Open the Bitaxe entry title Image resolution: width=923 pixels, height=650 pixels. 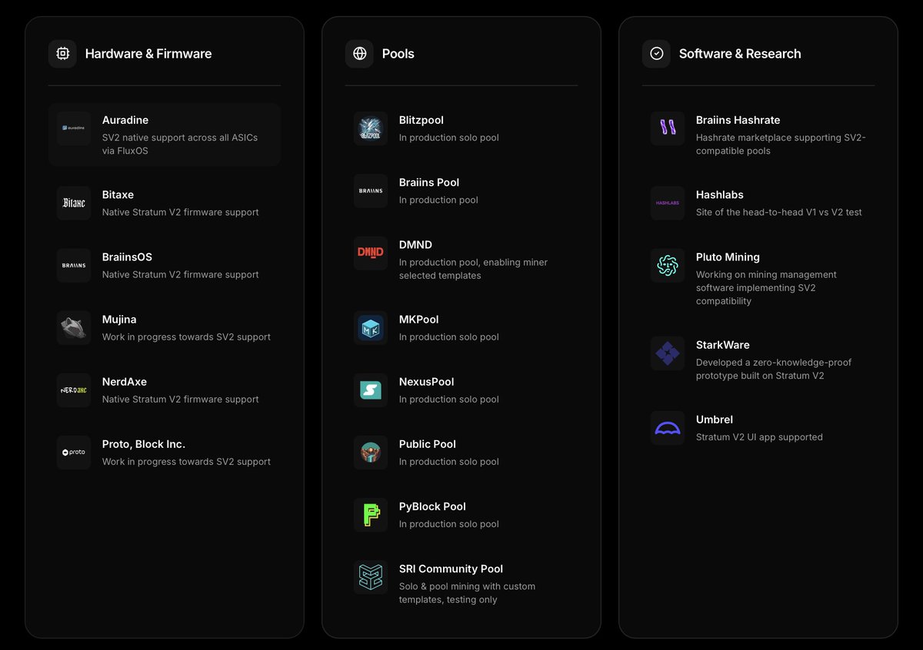click(x=118, y=194)
